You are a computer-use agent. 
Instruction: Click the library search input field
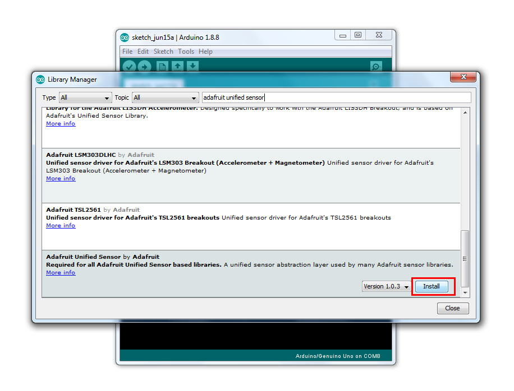coord(336,97)
